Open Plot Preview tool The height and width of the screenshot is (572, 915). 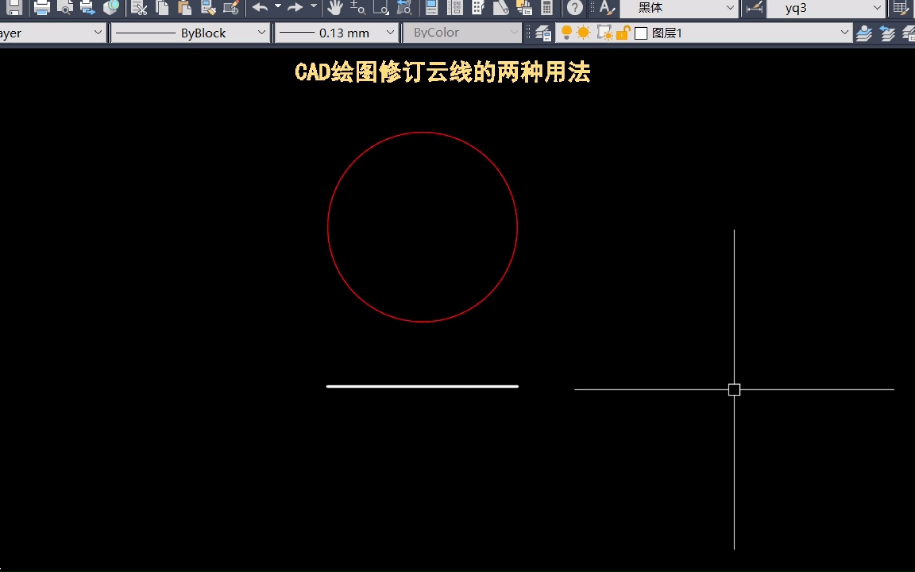(x=65, y=8)
